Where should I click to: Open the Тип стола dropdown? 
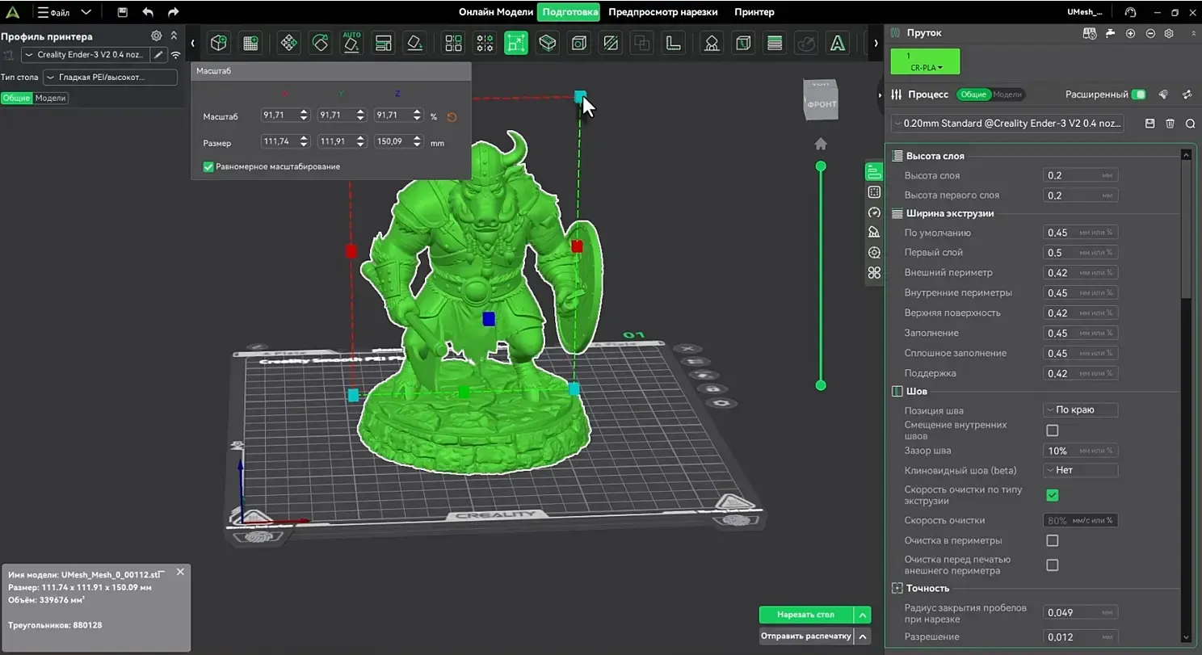[x=110, y=78]
